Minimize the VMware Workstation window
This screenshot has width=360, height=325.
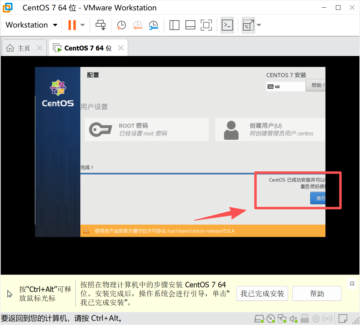tap(324, 8)
